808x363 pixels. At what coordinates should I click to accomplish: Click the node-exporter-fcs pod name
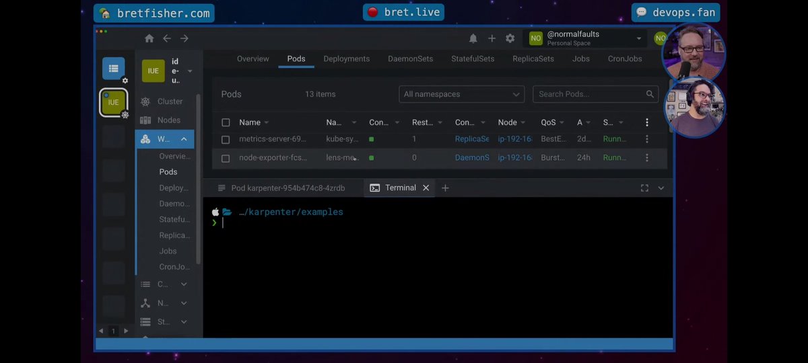pos(273,158)
